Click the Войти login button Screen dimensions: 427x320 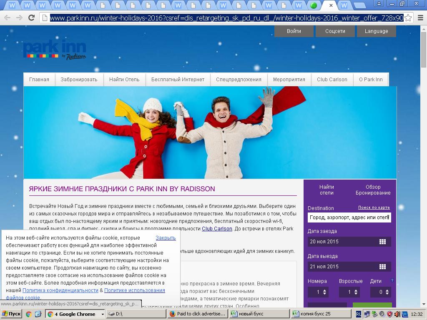pos(294,31)
